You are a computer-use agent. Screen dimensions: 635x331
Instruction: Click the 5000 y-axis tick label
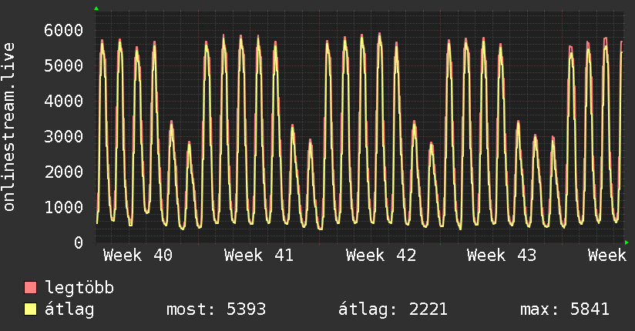64,65
